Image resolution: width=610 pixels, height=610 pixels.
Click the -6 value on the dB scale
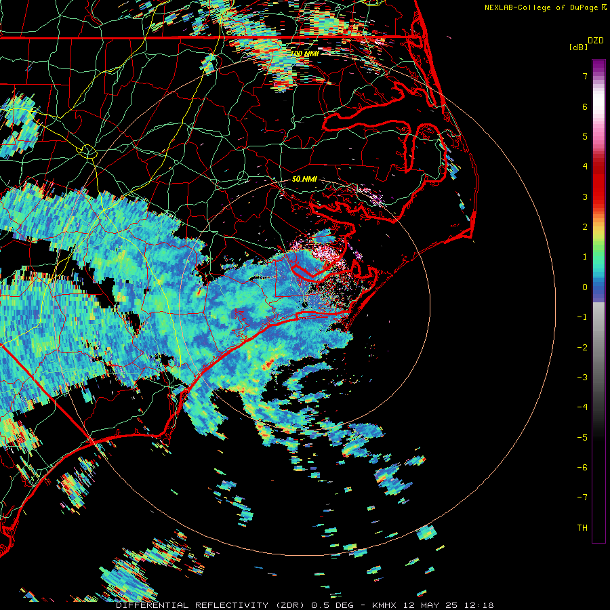[582, 468]
